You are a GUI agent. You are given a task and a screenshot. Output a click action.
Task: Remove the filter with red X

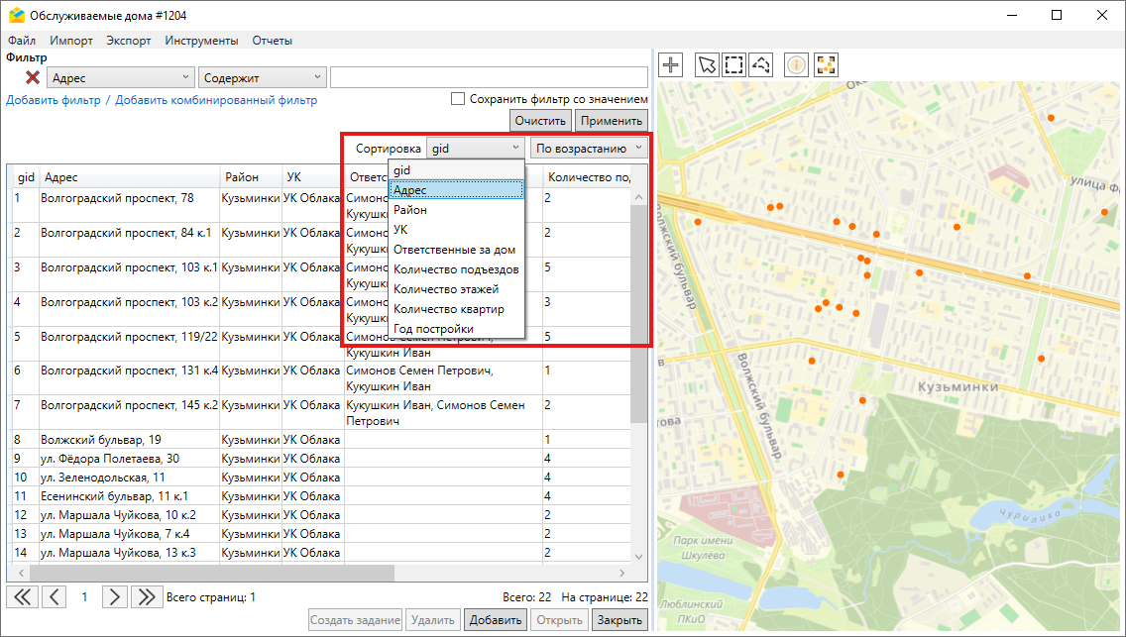tap(33, 77)
